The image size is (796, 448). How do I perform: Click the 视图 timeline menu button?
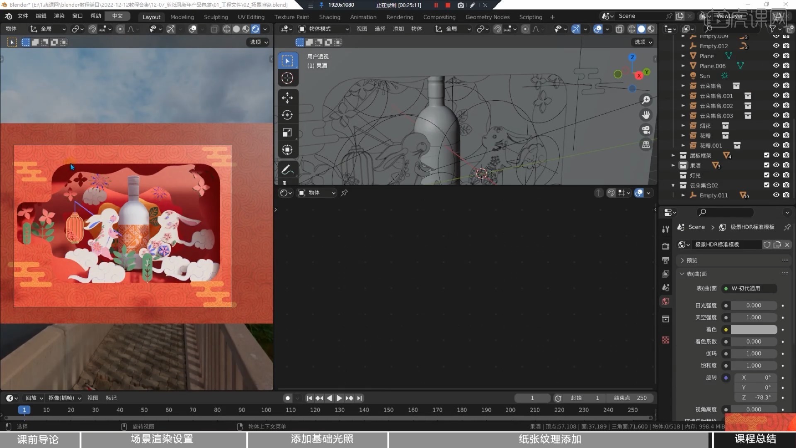tap(93, 398)
